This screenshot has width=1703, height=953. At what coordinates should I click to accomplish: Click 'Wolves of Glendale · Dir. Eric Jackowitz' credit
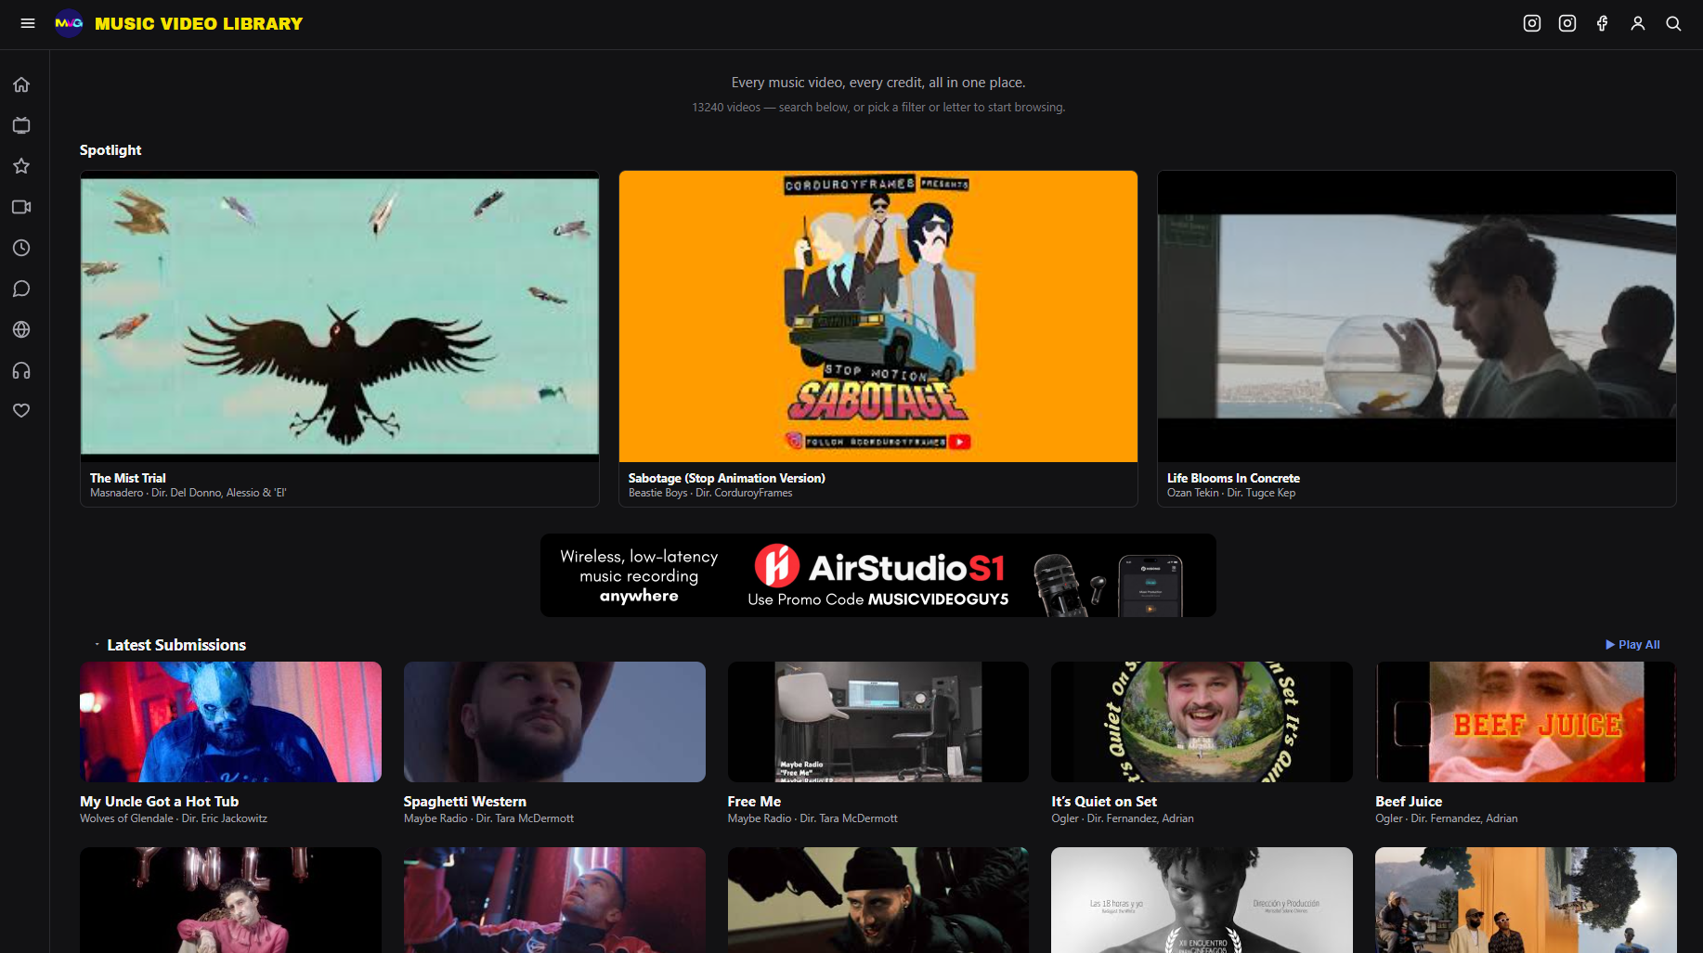(174, 818)
